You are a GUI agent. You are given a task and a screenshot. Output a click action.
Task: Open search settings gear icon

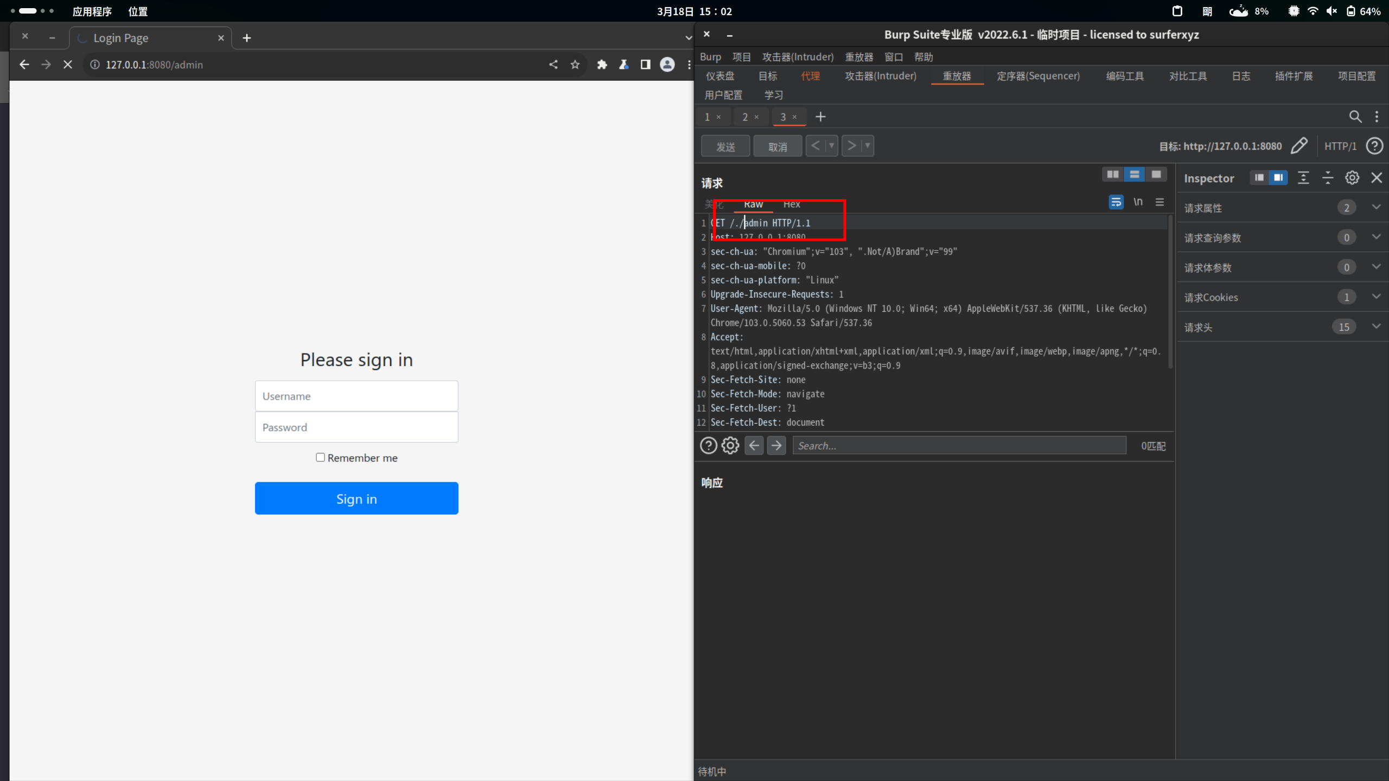pyautogui.click(x=730, y=445)
